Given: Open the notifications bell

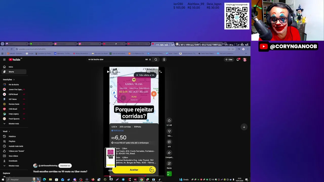Looking at the screenshot, I should tap(238, 60).
